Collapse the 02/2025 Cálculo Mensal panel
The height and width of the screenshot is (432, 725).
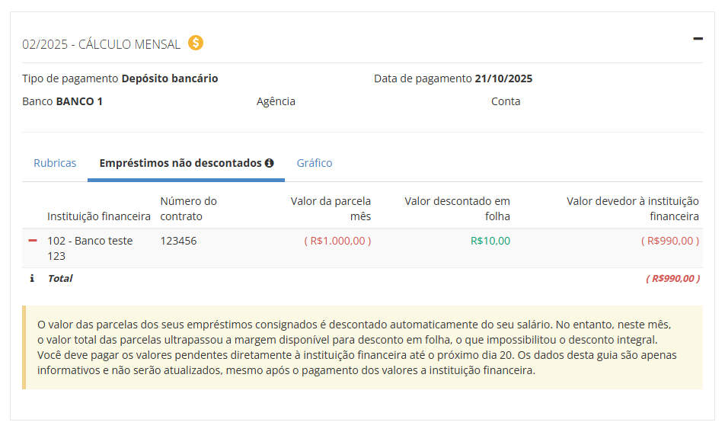[698, 38]
